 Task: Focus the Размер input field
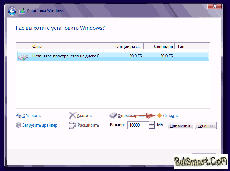coord(138,125)
